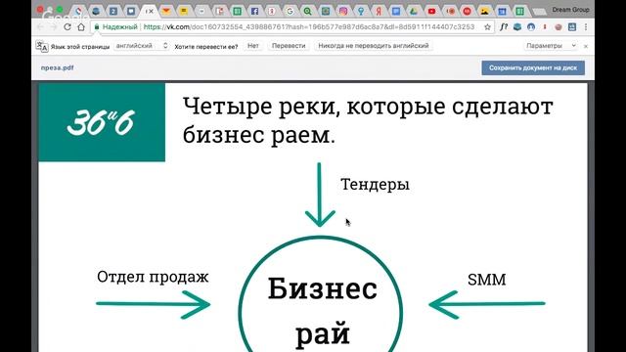This screenshot has width=626, height=352.
Task: Click the Тендеры label
Action: tap(375, 185)
